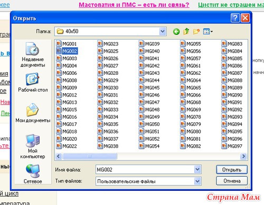Select file name MG027

111,66
